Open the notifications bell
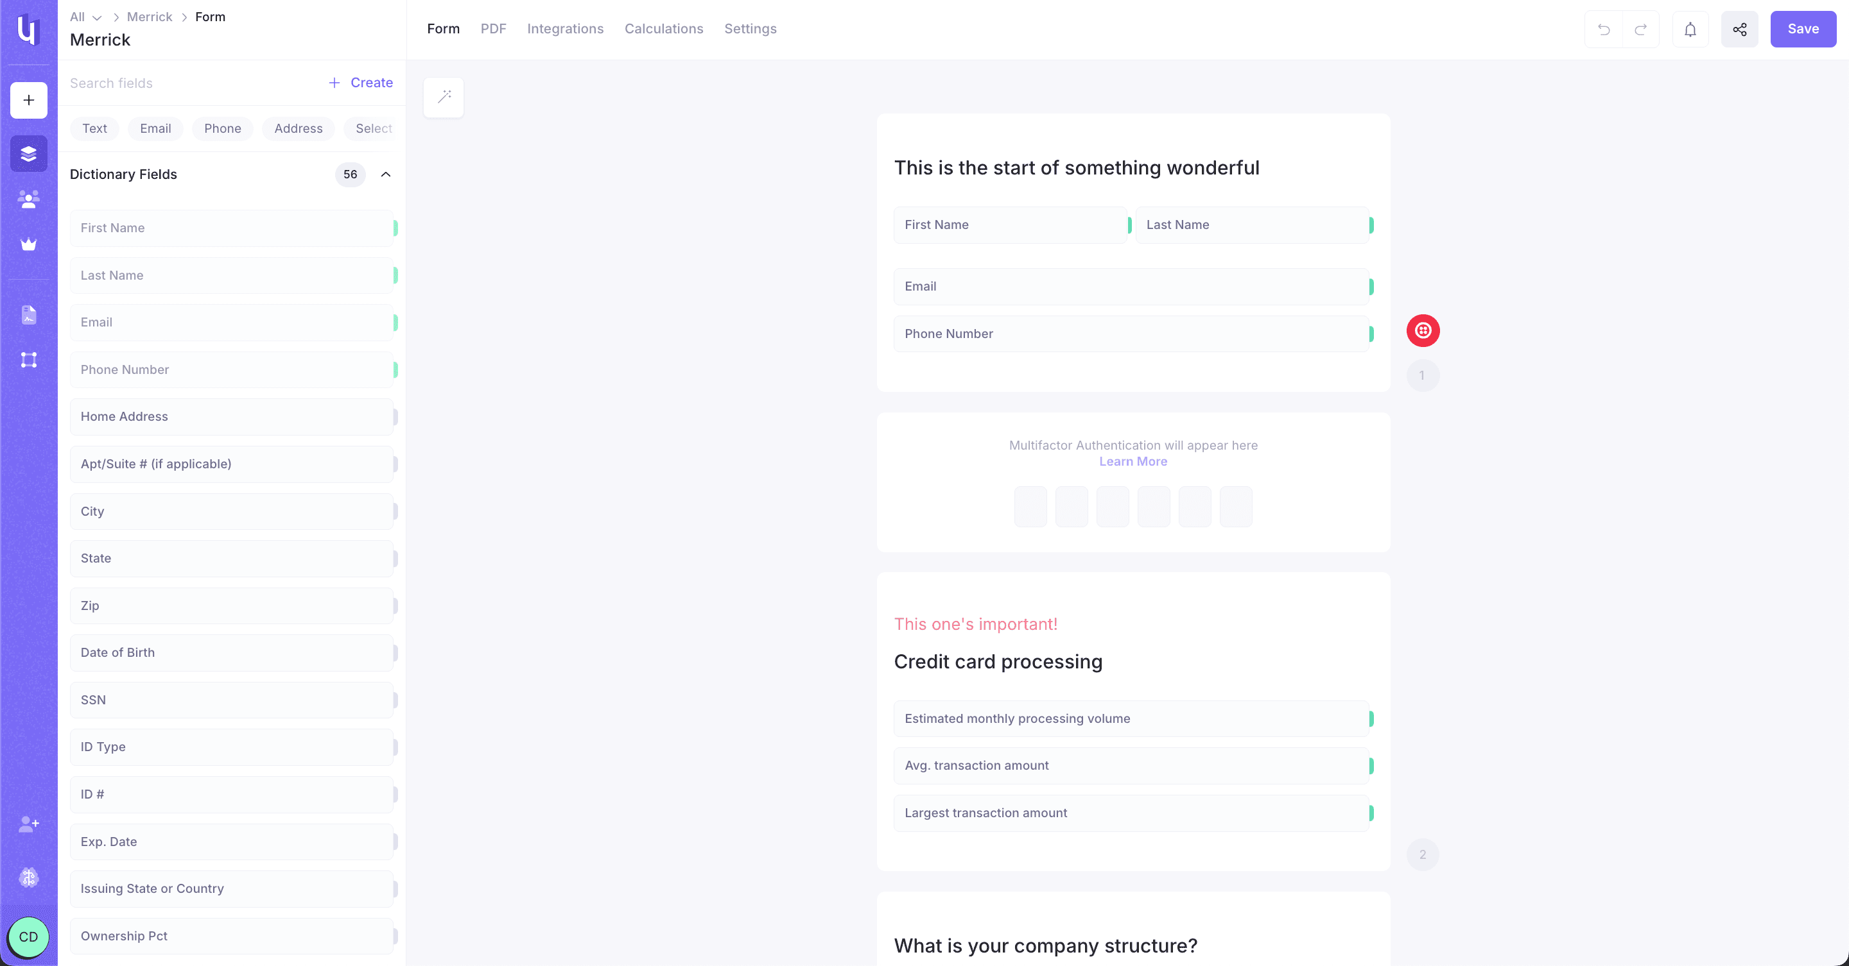Screen dimensions: 1849x966 1690,30
